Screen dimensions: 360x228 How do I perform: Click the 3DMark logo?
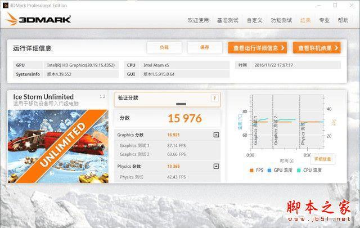coord(38,19)
